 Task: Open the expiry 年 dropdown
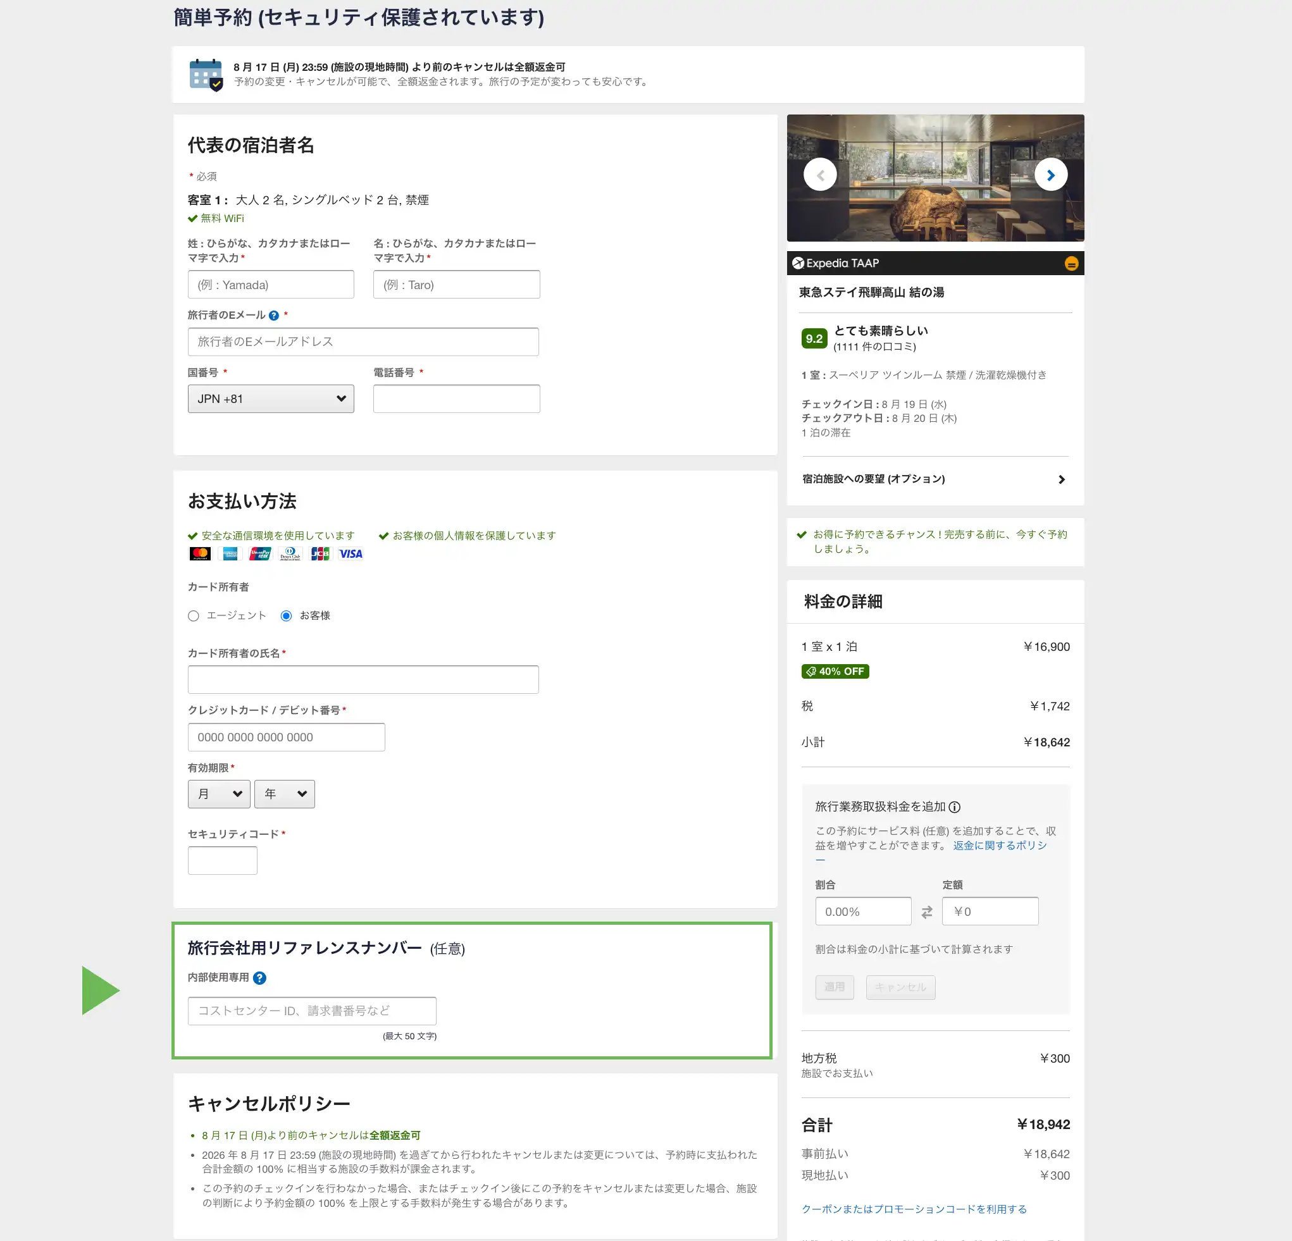(x=285, y=794)
